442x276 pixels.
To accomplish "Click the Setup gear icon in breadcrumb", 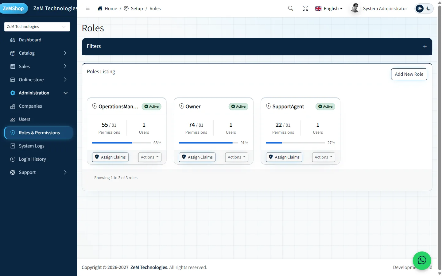I will click(126, 8).
